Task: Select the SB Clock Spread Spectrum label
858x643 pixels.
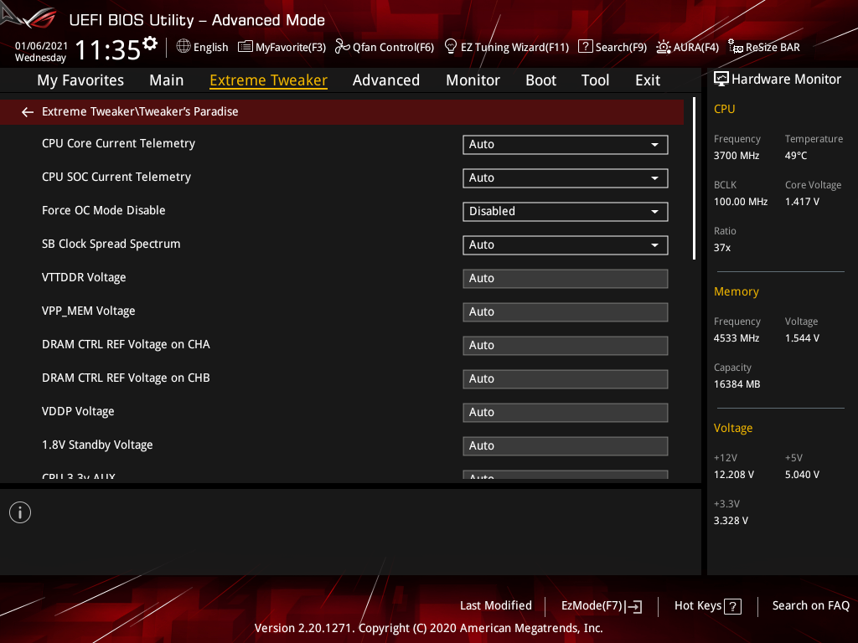Action: coord(111,244)
